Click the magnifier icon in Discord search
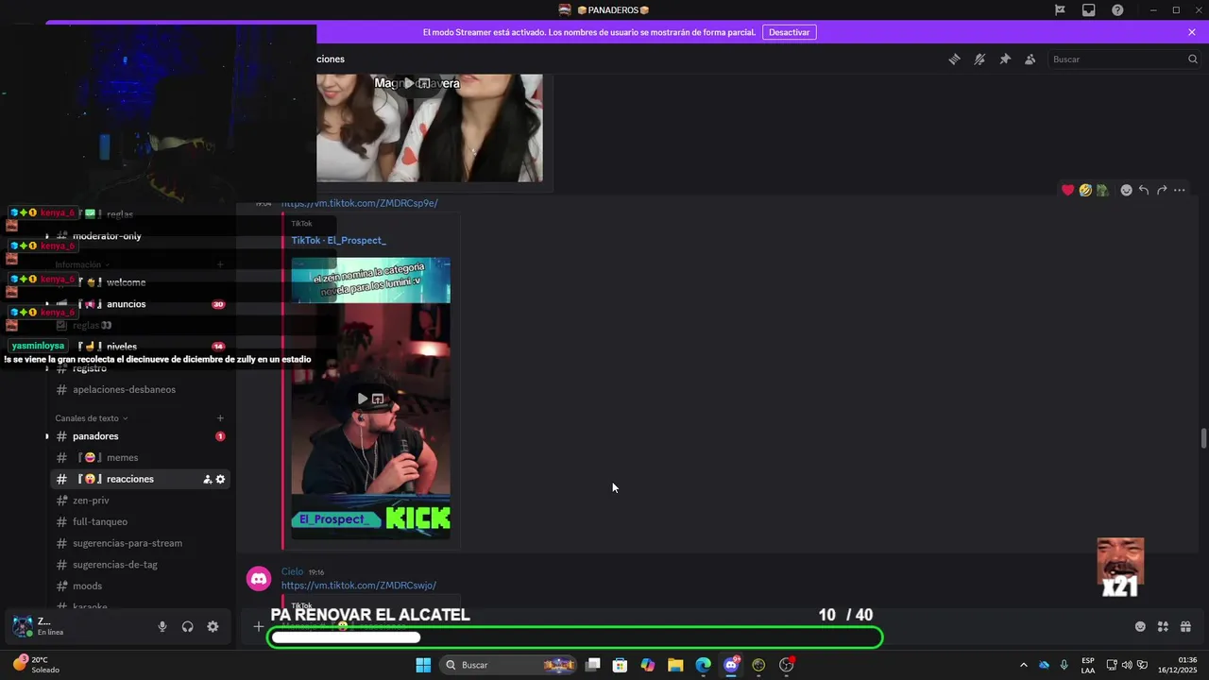The image size is (1209, 680). 1192,59
